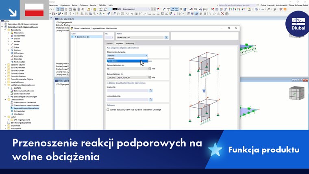Collapse the Basisobjekte folder

pos(5,30)
